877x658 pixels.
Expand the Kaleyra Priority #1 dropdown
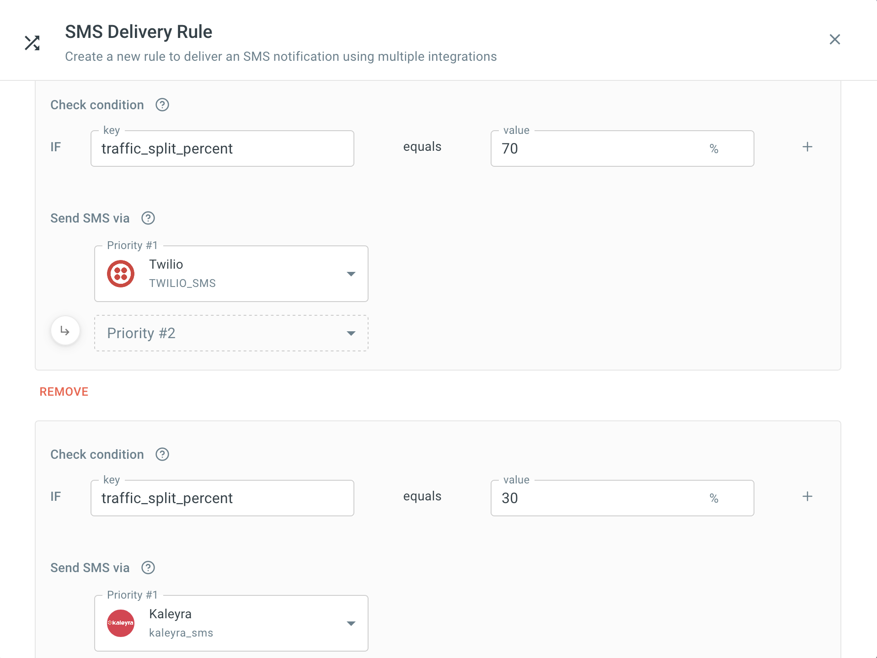(x=351, y=624)
